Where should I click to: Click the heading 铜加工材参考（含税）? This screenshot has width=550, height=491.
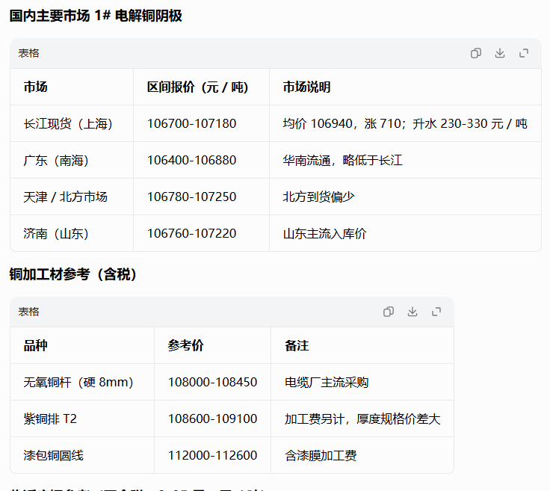pyautogui.click(x=73, y=274)
